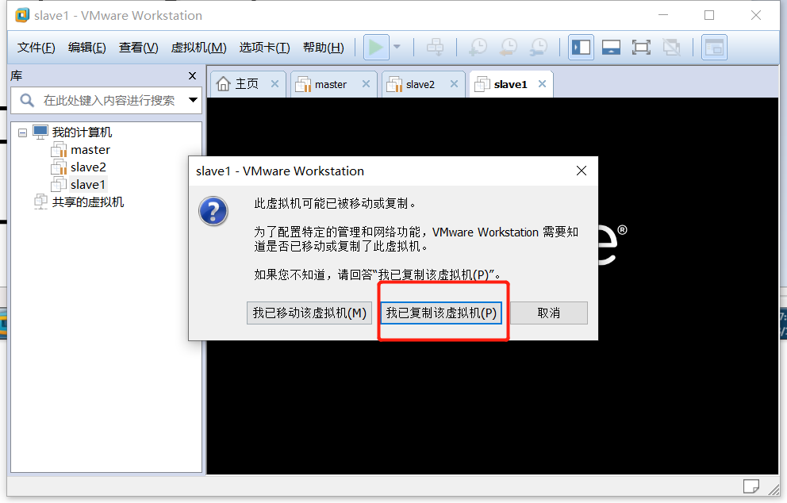This screenshot has height=503, width=787.
Task: Close the slave1 dialog with X
Action: click(x=582, y=171)
